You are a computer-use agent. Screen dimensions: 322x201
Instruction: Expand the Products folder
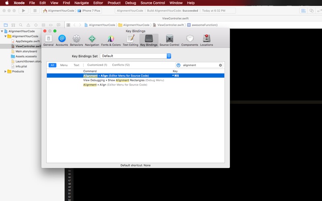pos(5,72)
